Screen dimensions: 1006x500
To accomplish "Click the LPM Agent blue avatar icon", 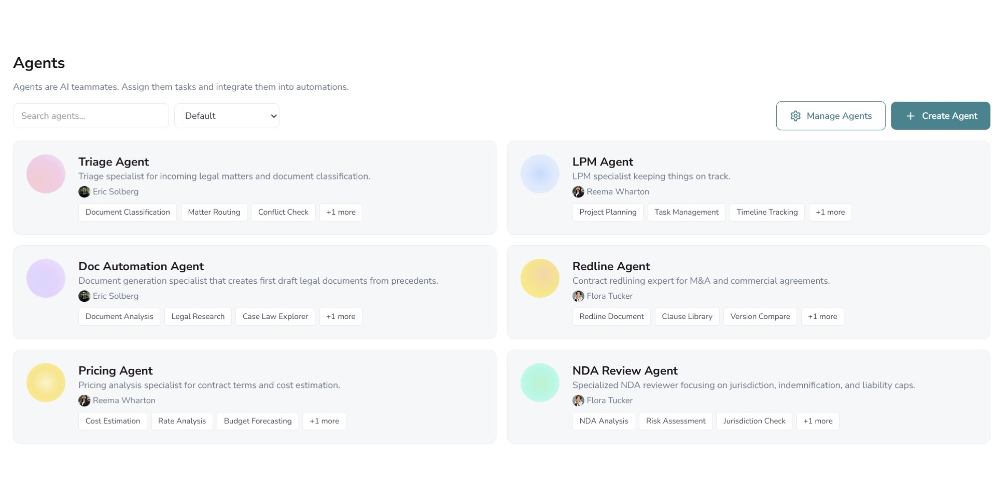I will (x=540, y=174).
